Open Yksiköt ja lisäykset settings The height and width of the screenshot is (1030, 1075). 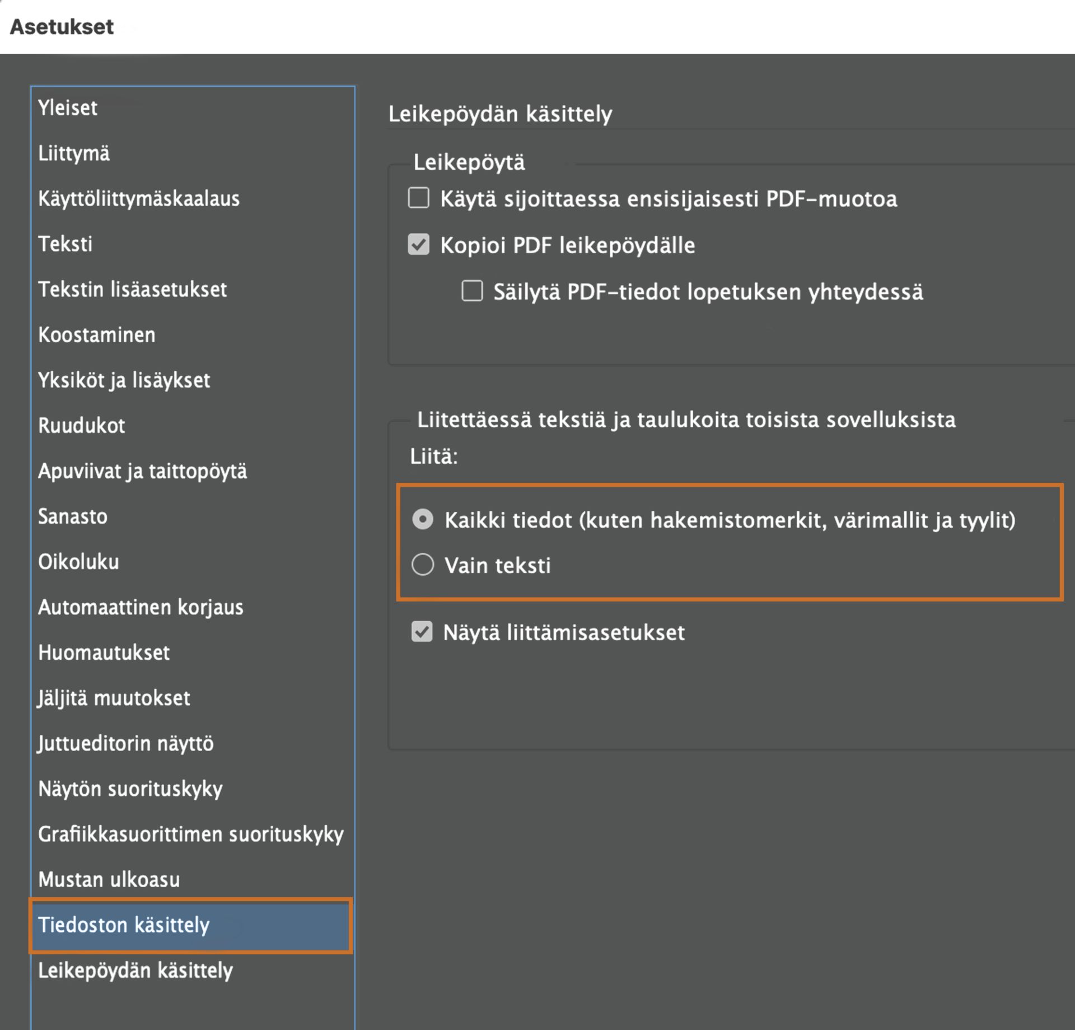pos(124,380)
